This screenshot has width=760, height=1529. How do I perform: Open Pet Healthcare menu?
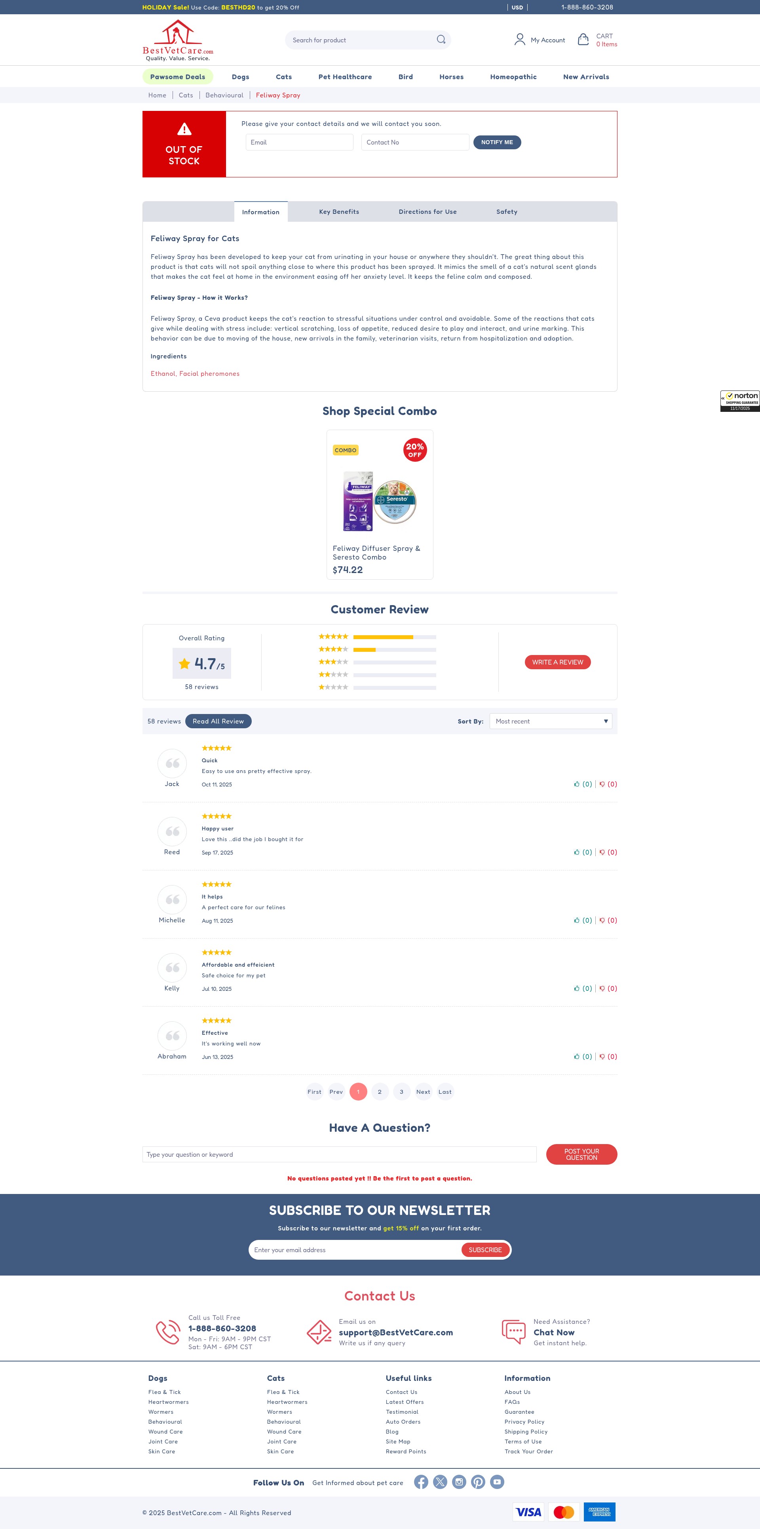click(345, 76)
